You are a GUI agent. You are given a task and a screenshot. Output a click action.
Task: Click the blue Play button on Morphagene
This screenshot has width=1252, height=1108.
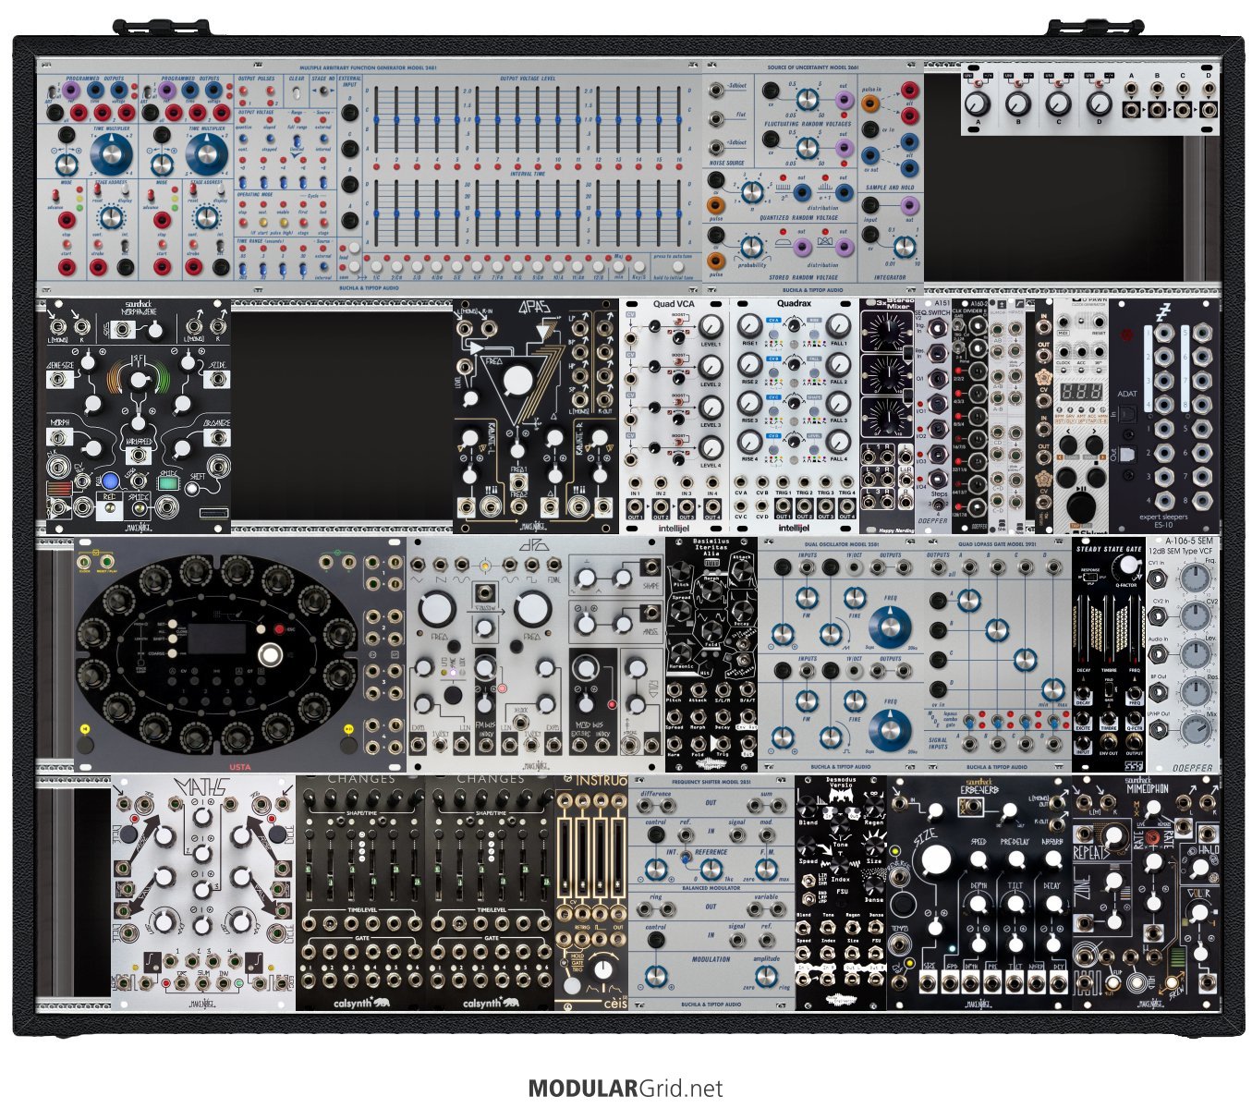coord(110,481)
